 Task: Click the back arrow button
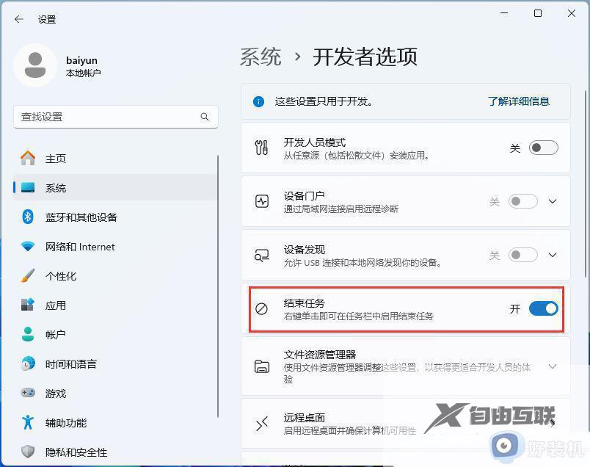click(x=18, y=20)
